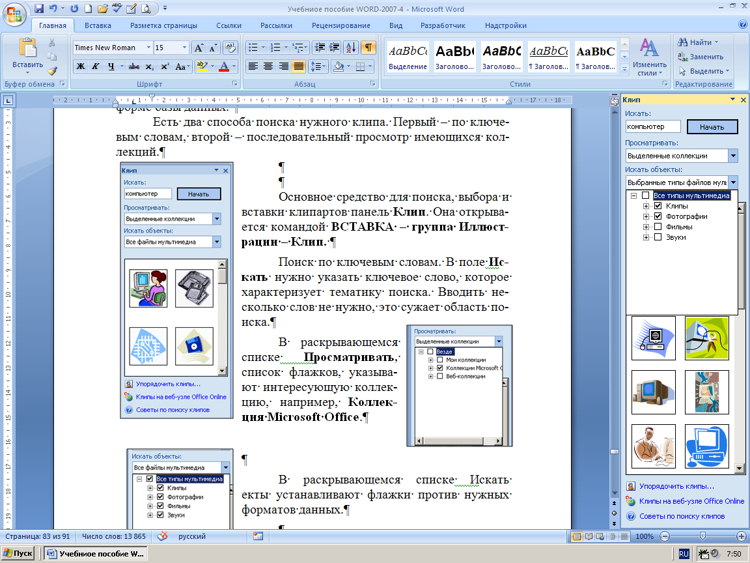
Task: Check the 'Фильмы' checkbox in Clip pane
Action: [x=658, y=227]
